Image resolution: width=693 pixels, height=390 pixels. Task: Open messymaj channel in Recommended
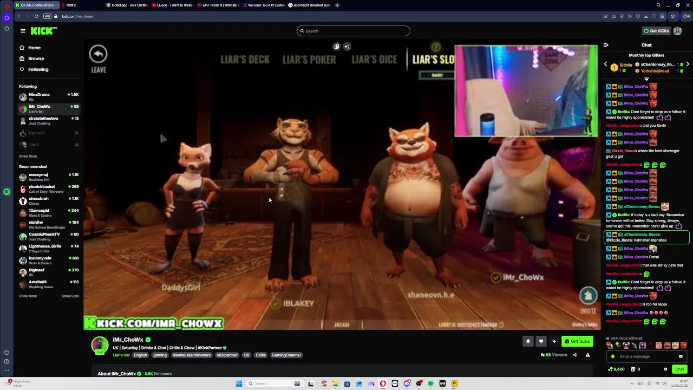click(49, 177)
